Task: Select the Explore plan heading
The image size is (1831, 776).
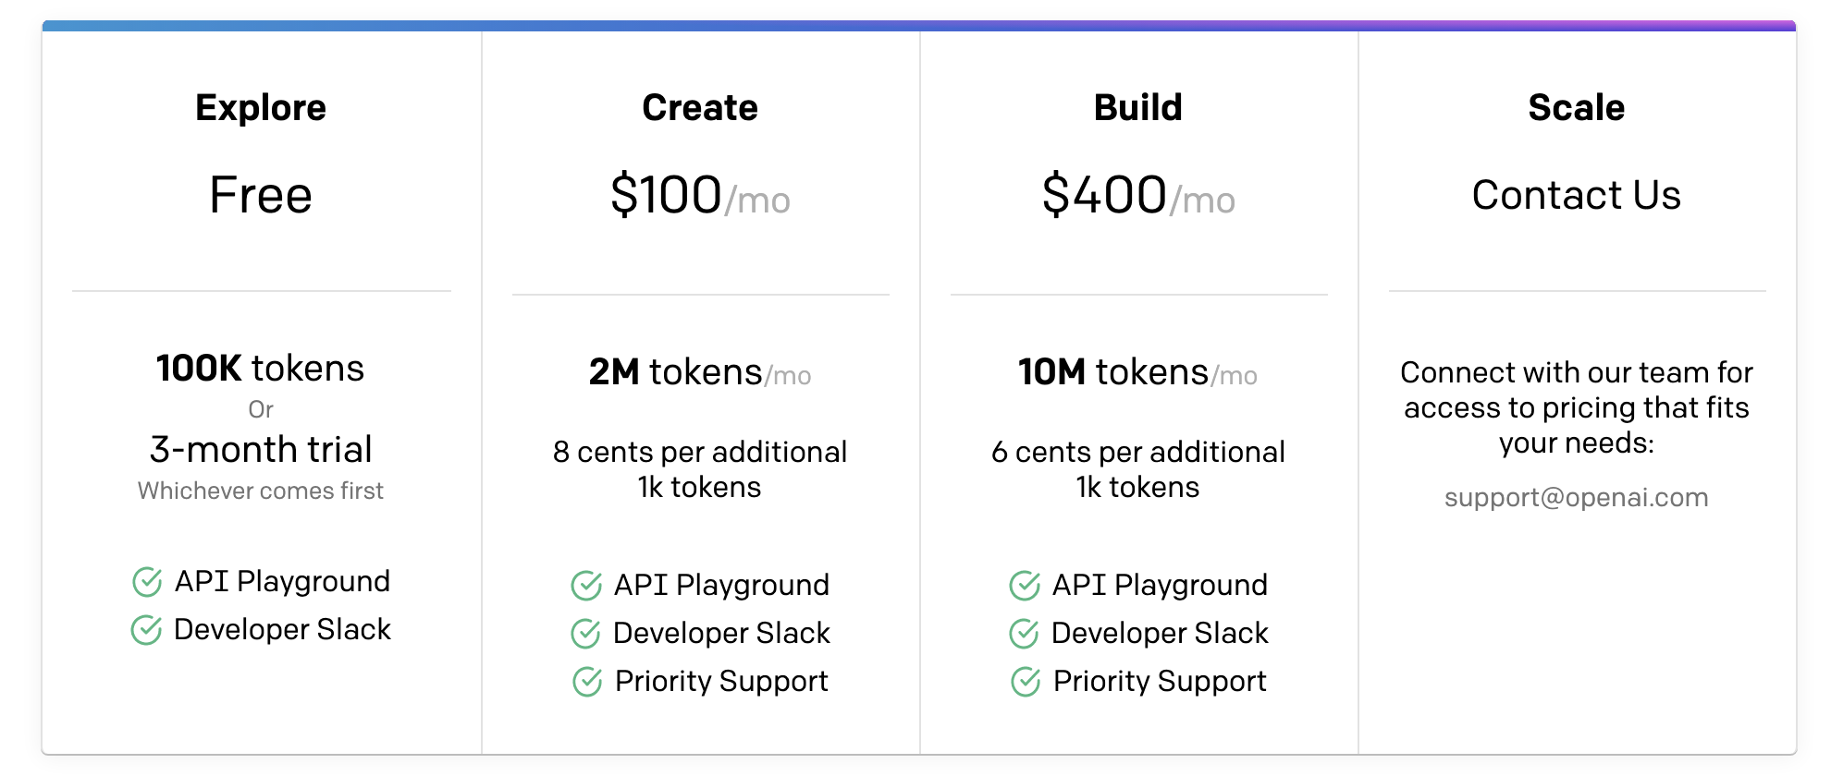Action: (261, 108)
